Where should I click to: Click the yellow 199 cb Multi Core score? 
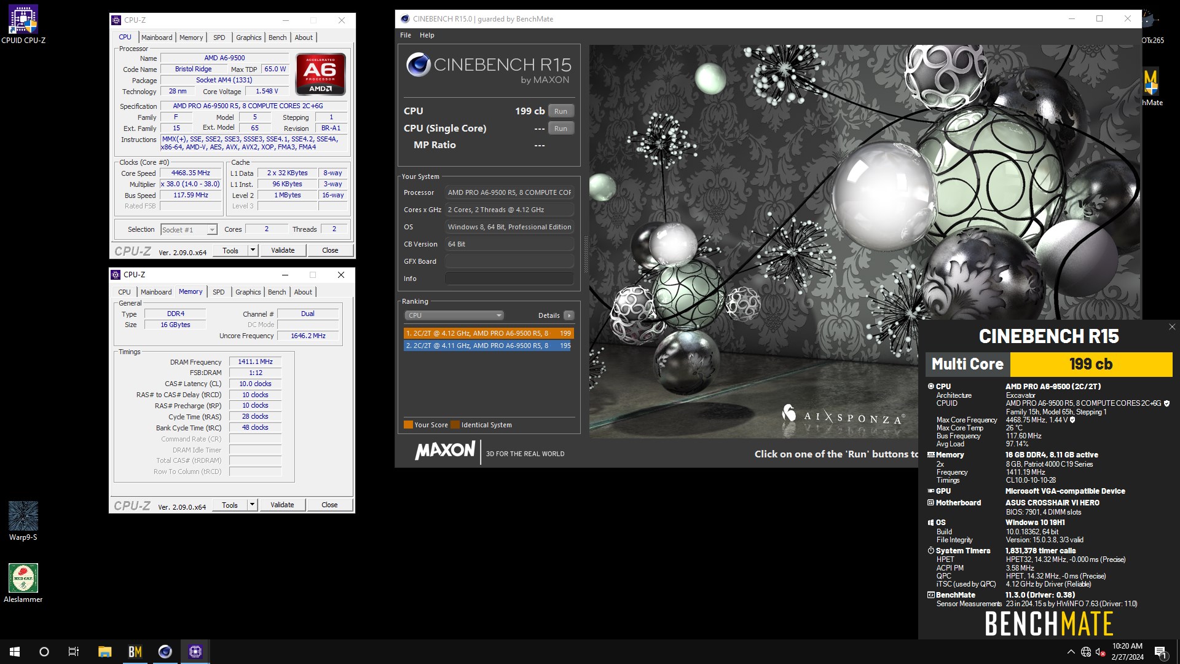(1091, 365)
